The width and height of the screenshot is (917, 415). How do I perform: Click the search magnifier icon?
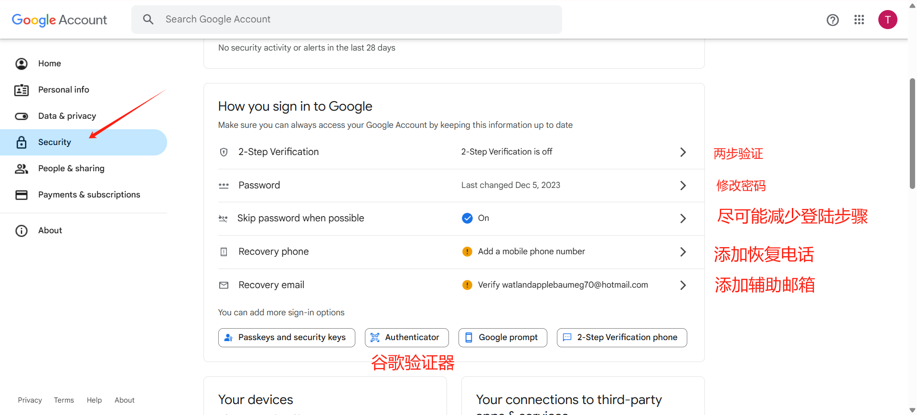149,20
